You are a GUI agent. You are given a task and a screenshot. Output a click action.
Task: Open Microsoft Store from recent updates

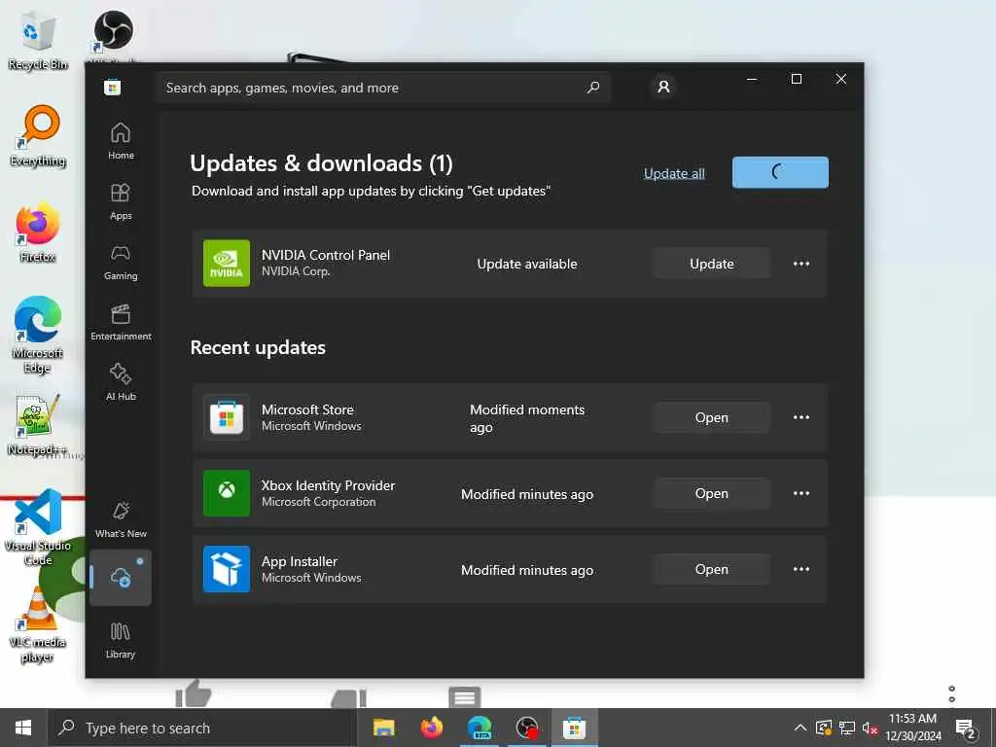pyautogui.click(x=711, y=417)
